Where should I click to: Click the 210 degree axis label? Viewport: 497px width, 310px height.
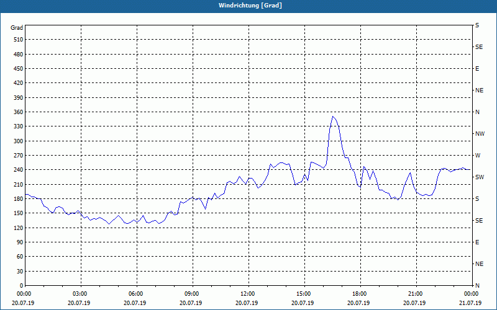[x=19, y=184]
